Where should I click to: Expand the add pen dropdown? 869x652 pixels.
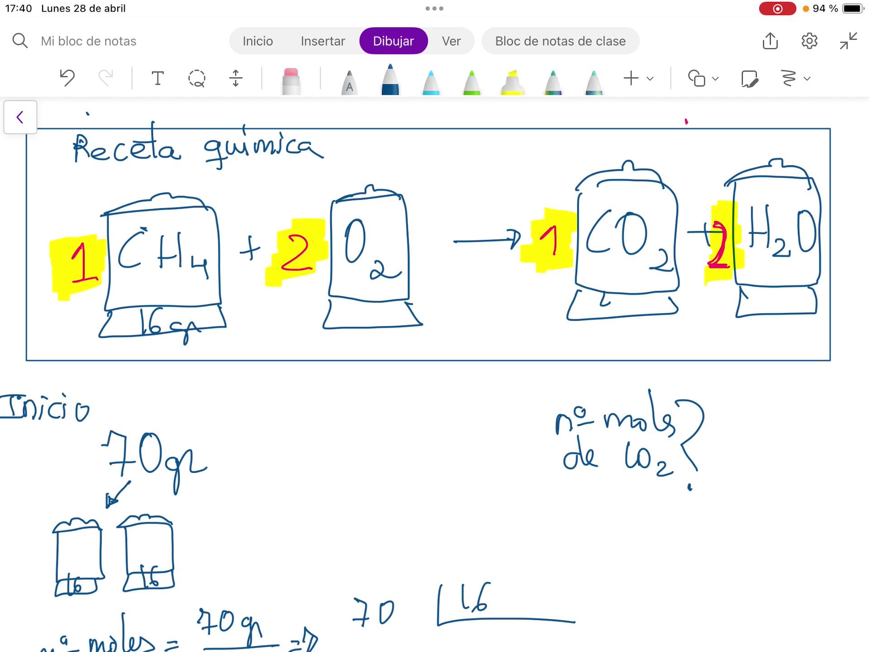650,78
